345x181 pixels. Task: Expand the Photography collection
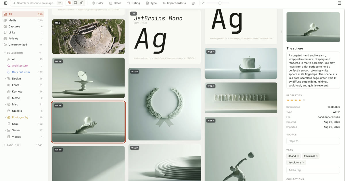(x=5, y=117)
